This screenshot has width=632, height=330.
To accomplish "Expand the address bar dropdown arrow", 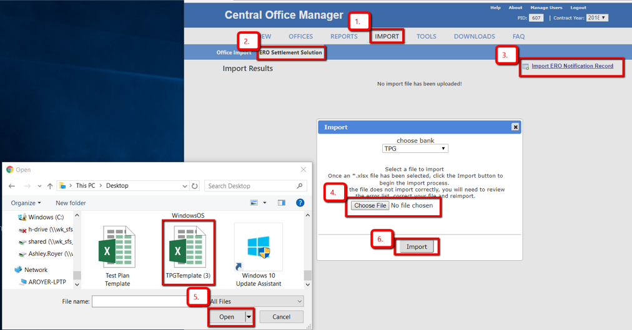I will 185,186.
